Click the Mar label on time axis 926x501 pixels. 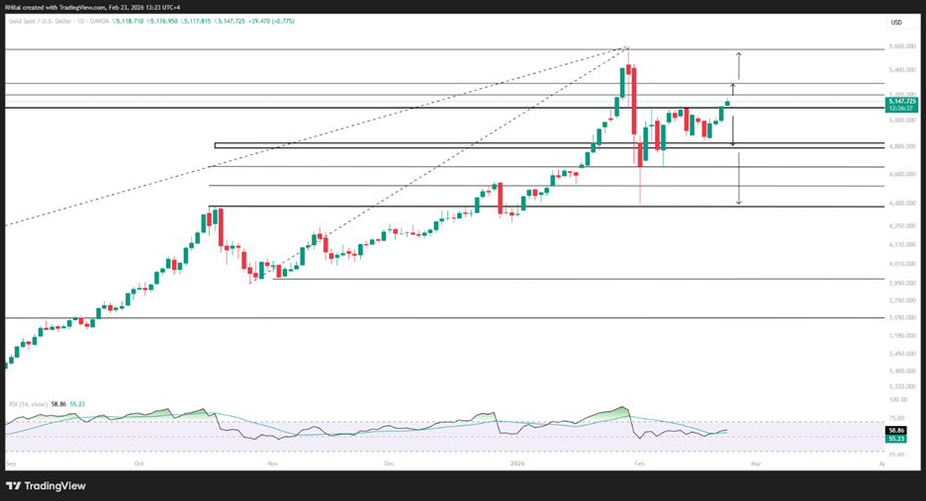point(755,463)
